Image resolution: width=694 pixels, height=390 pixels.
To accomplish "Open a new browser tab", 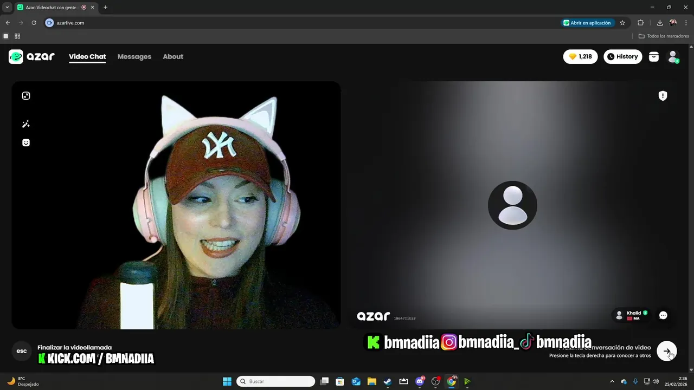I will click(105, 8).
